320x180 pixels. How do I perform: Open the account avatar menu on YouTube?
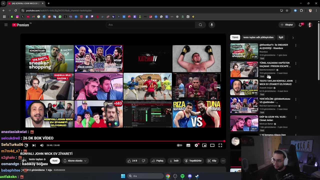[x=310, y=25]
